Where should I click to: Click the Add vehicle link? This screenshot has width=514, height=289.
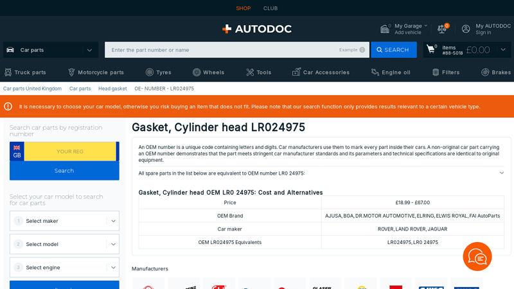coord(408,33)
